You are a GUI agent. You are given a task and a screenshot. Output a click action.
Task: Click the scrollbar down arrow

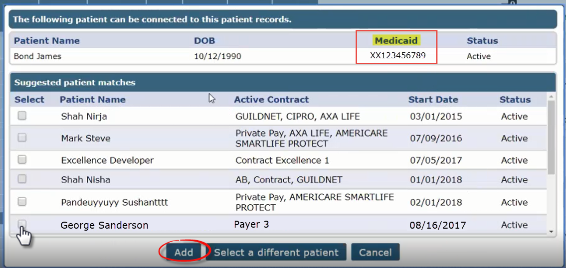pos(551,231)
